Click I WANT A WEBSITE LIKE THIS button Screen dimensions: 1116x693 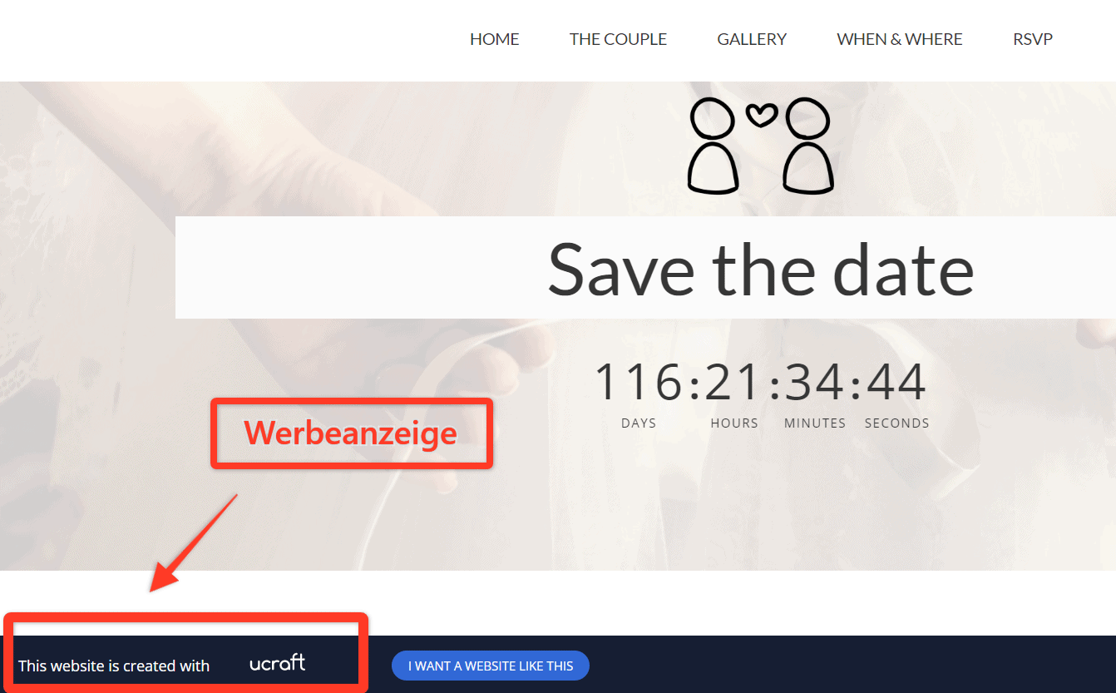[x=491, y=666]
